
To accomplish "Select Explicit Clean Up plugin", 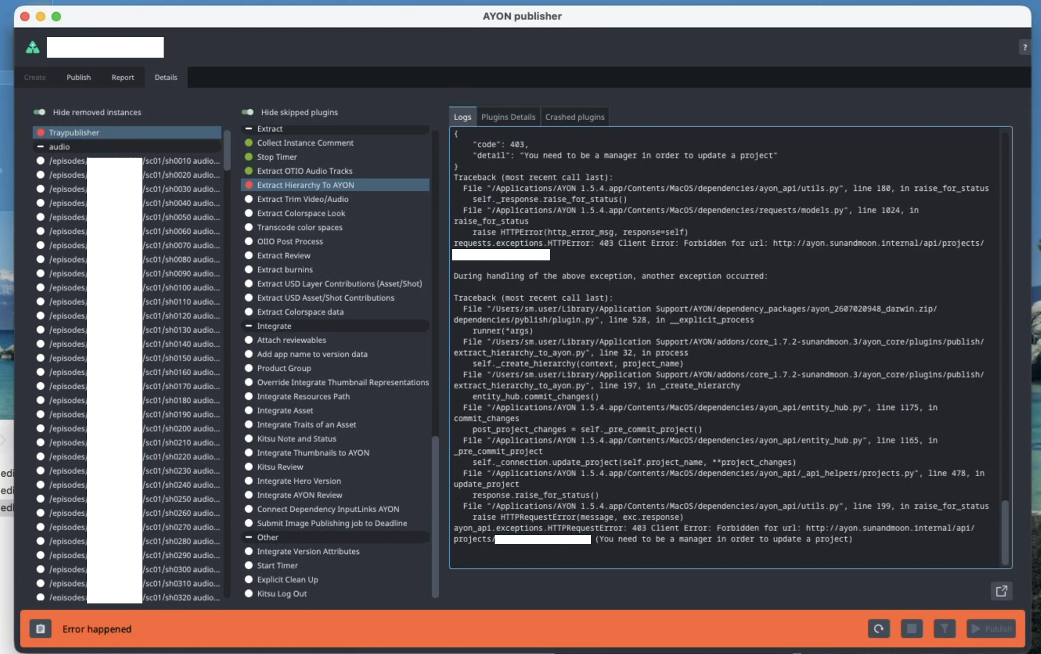I will coord(335,580).
